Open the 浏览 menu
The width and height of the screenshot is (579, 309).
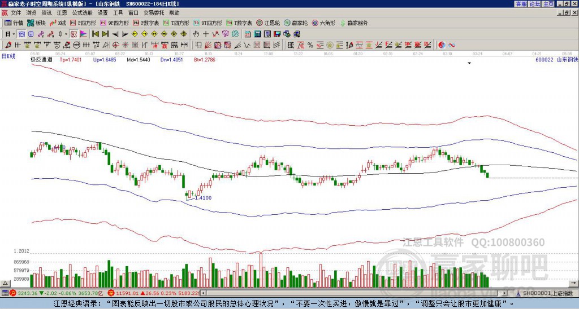point(31,13)
